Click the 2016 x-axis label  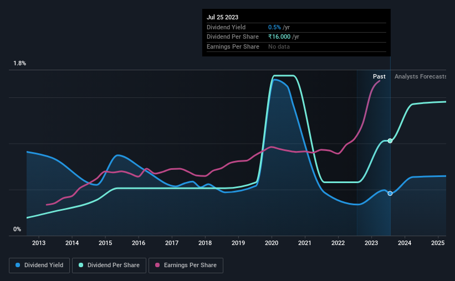[x=139, y=243]
